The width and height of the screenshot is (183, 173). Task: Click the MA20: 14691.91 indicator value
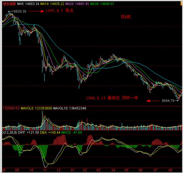point(77,4)
